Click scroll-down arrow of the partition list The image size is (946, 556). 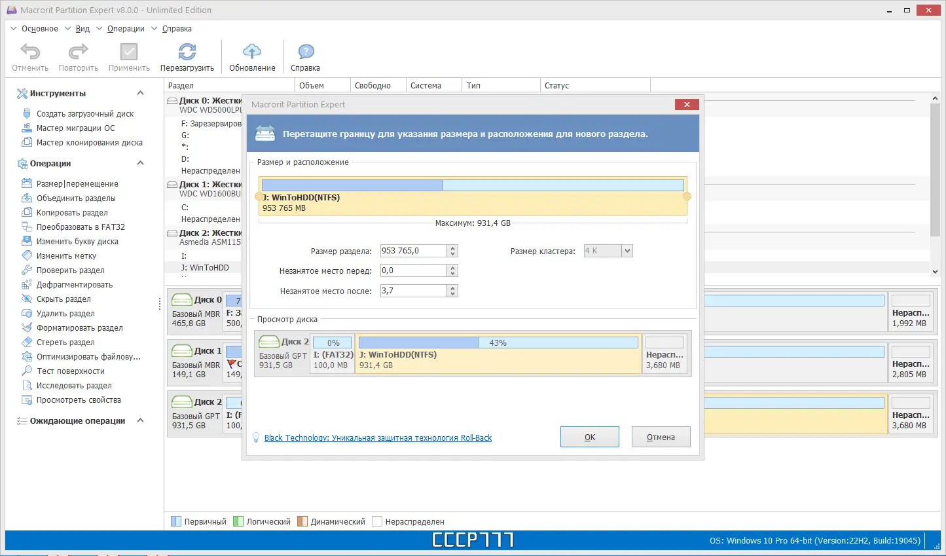pyautogui.click(x=935, y=271)
